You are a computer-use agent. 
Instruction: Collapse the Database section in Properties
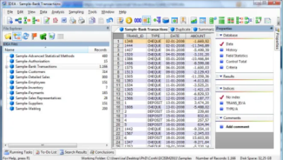pyautogui.click(x=221, y=35)
